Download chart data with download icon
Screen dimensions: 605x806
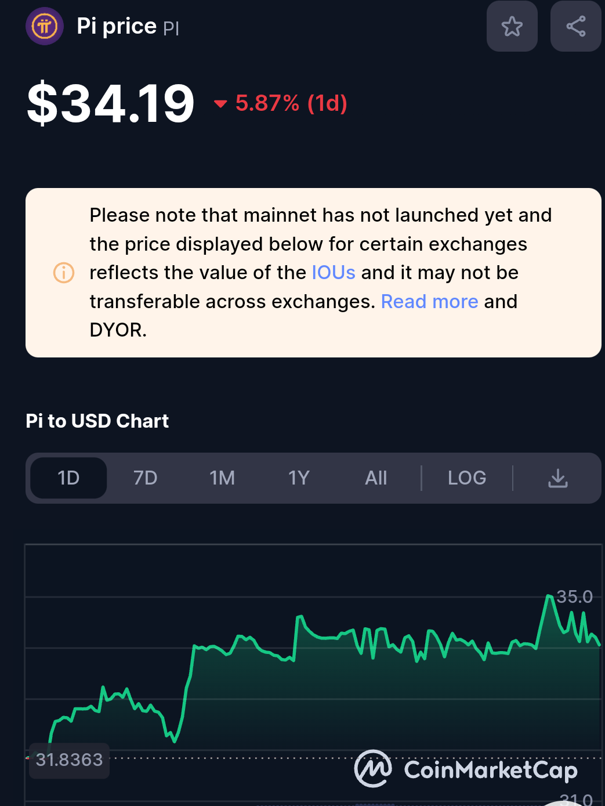pos(558,478)
